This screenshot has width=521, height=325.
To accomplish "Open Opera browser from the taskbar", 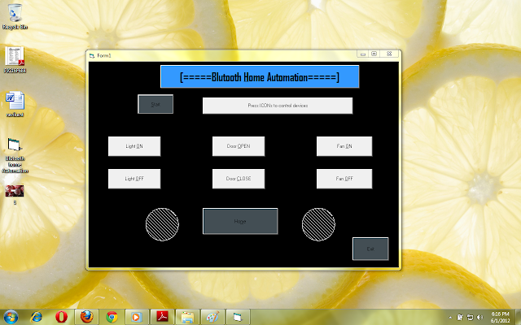I will click(62, 317).
